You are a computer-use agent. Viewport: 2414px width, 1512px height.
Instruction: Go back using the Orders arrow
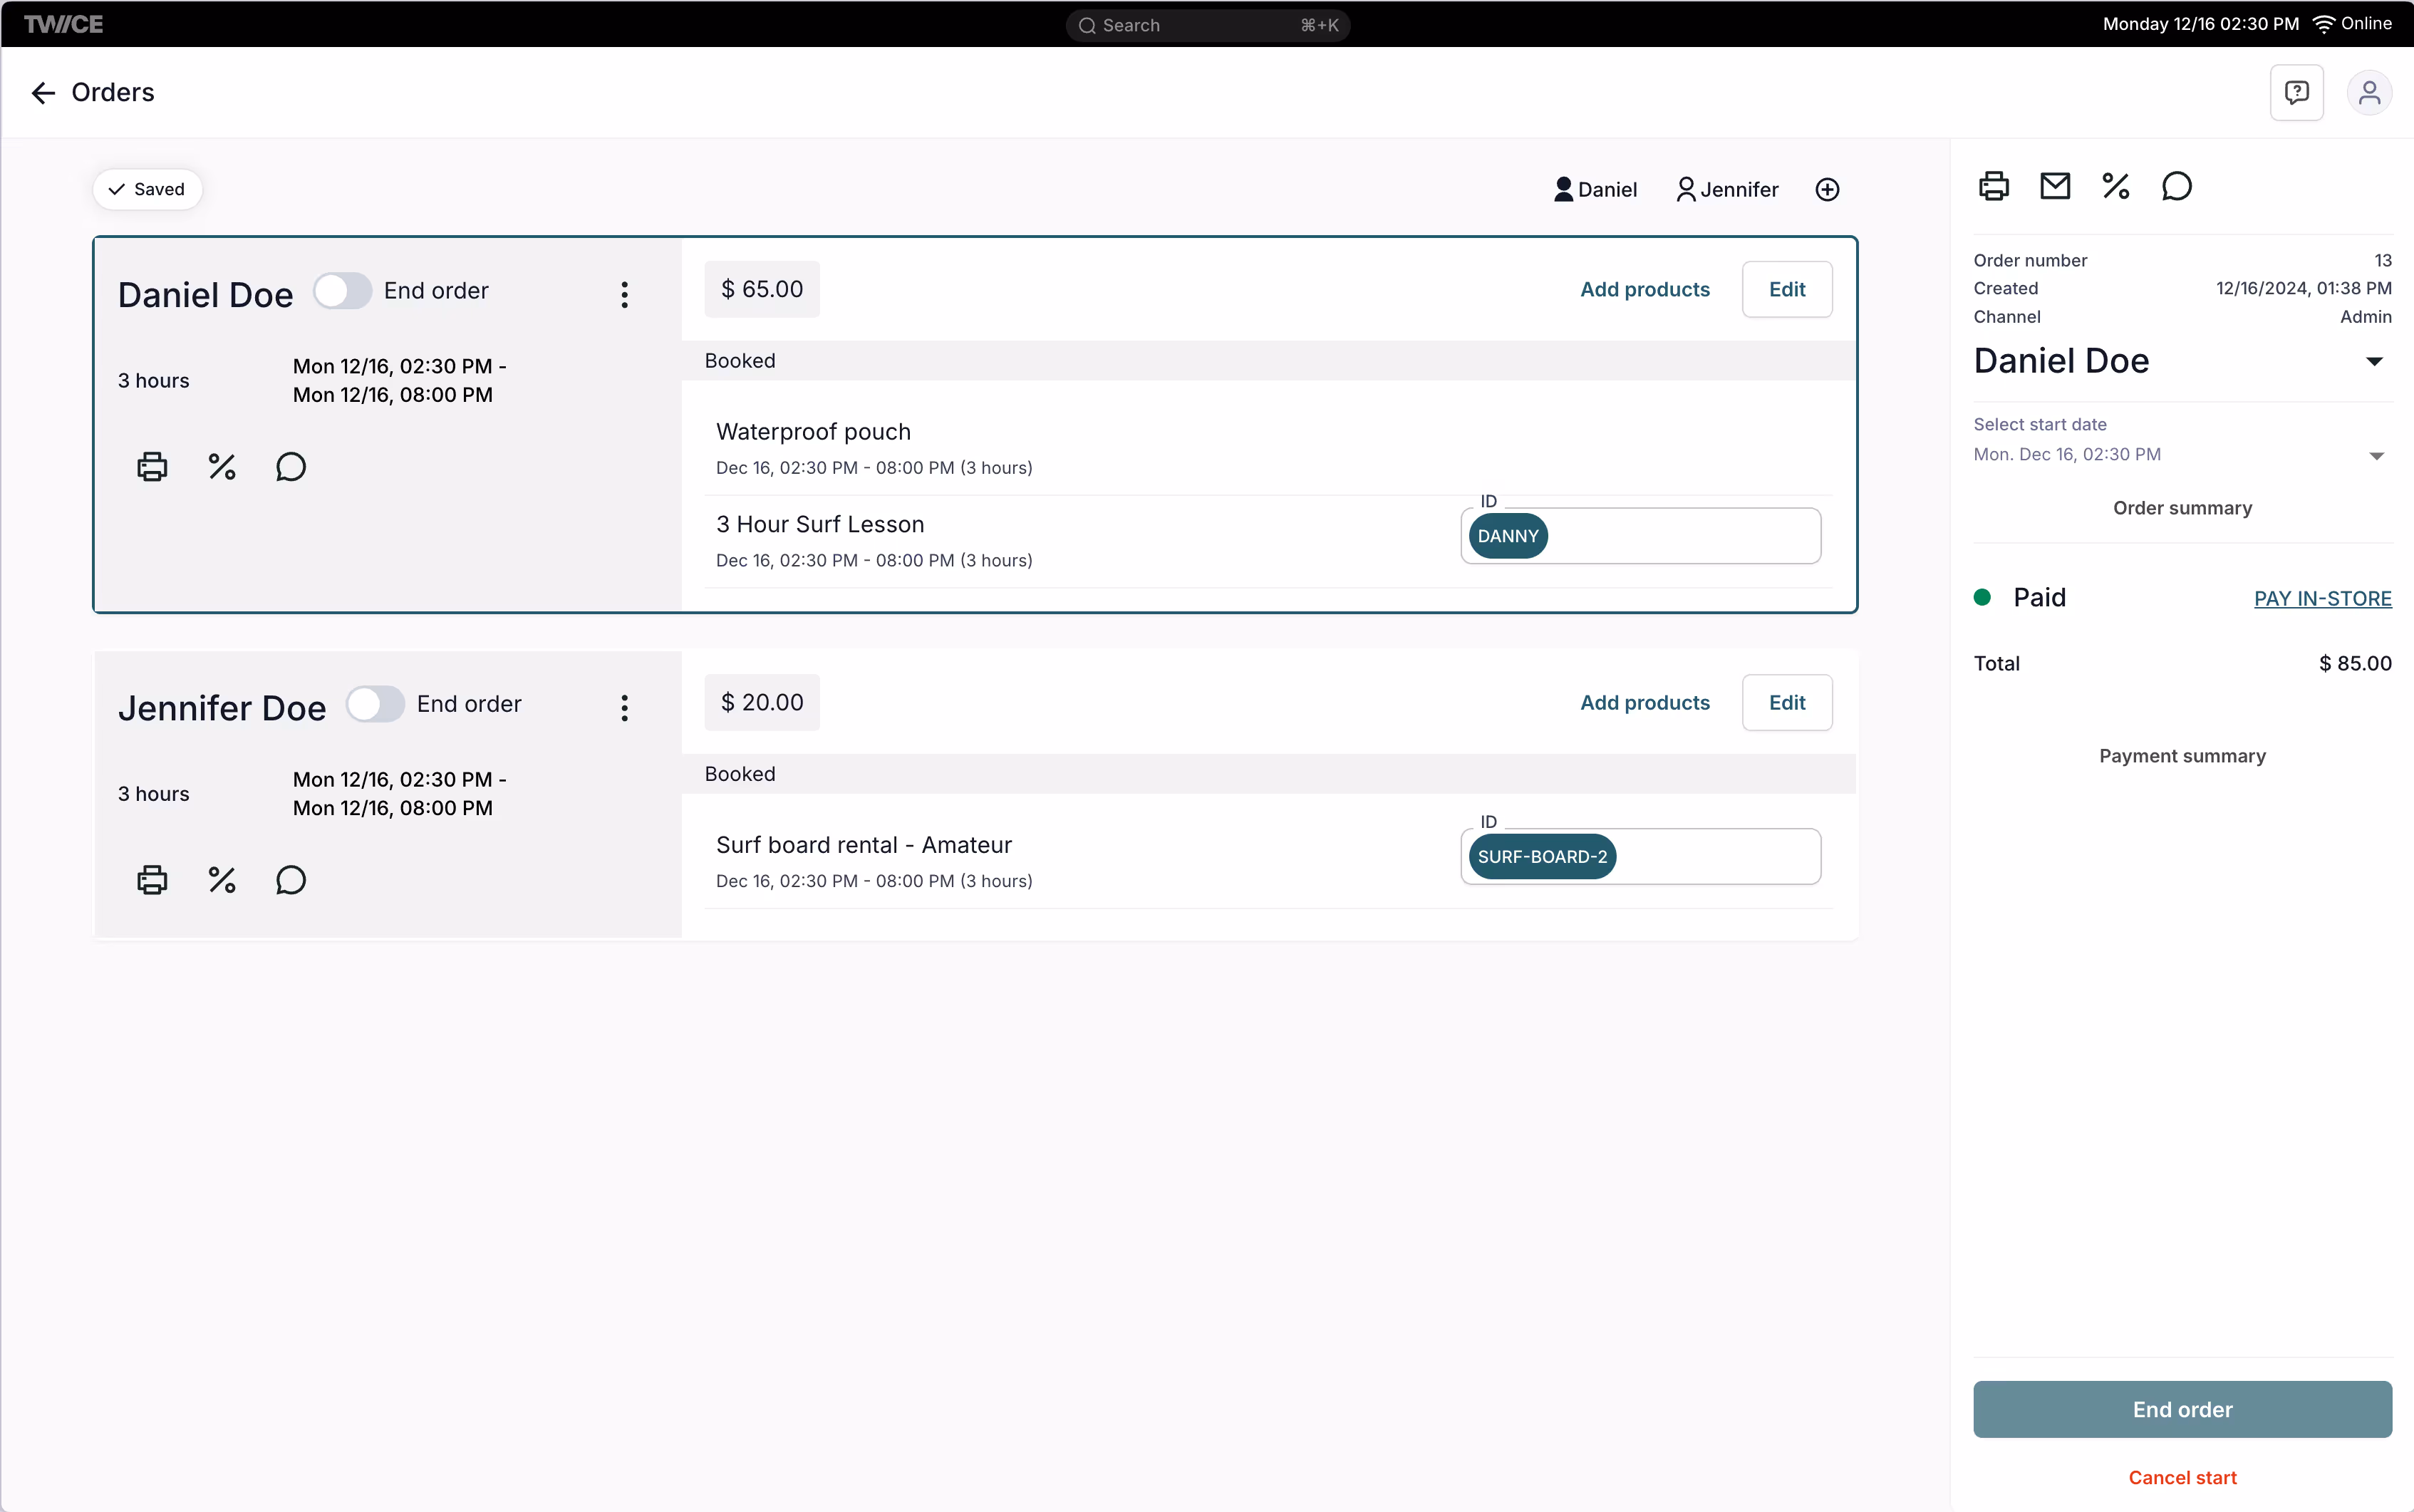click(43, 93)
